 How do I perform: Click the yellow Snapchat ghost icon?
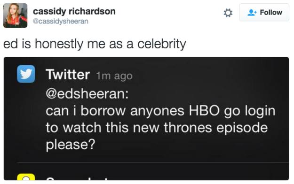(x=26, y=177)
